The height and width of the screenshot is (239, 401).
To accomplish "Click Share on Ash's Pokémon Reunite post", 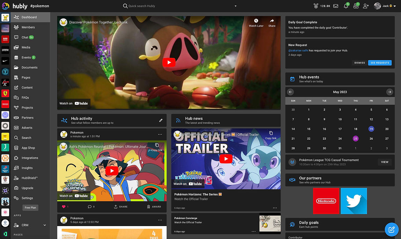I will [x=121, y=207].
